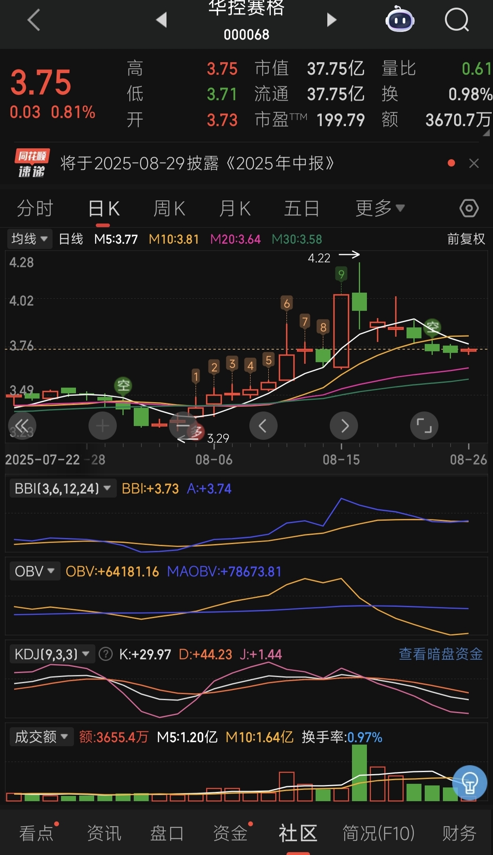This screenshot has height=855, width=493.
Task: Open the 社区 bottom tab
Action: pyautogui.click(x=298, y=833)
